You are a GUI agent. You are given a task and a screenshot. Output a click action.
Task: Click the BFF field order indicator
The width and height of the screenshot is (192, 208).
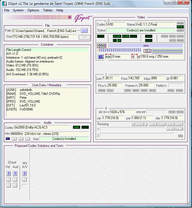[x=136, y=90]
